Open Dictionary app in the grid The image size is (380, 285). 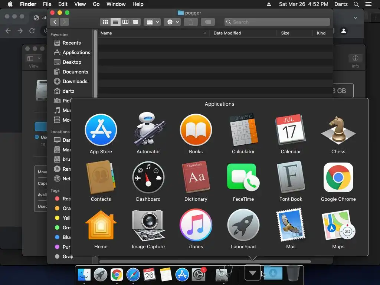click(x=196, y=177)
